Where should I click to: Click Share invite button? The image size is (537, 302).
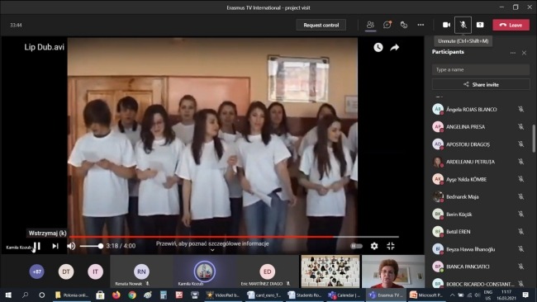481,84
